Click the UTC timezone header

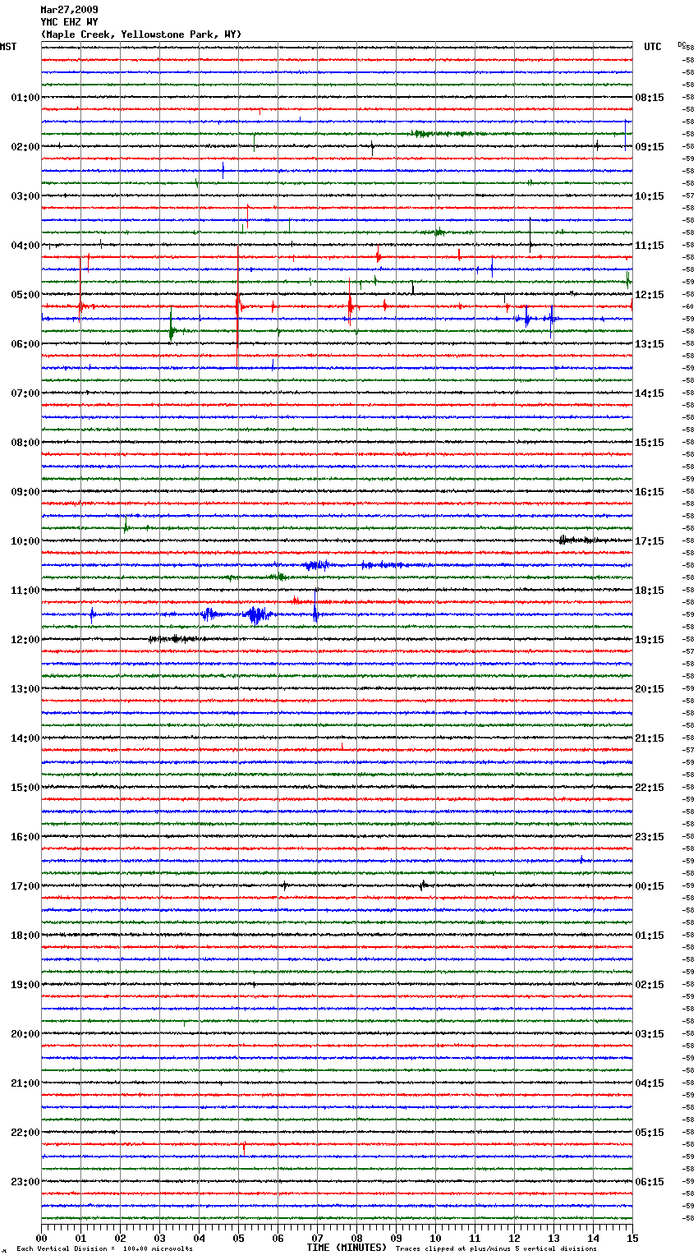[652, 47]
